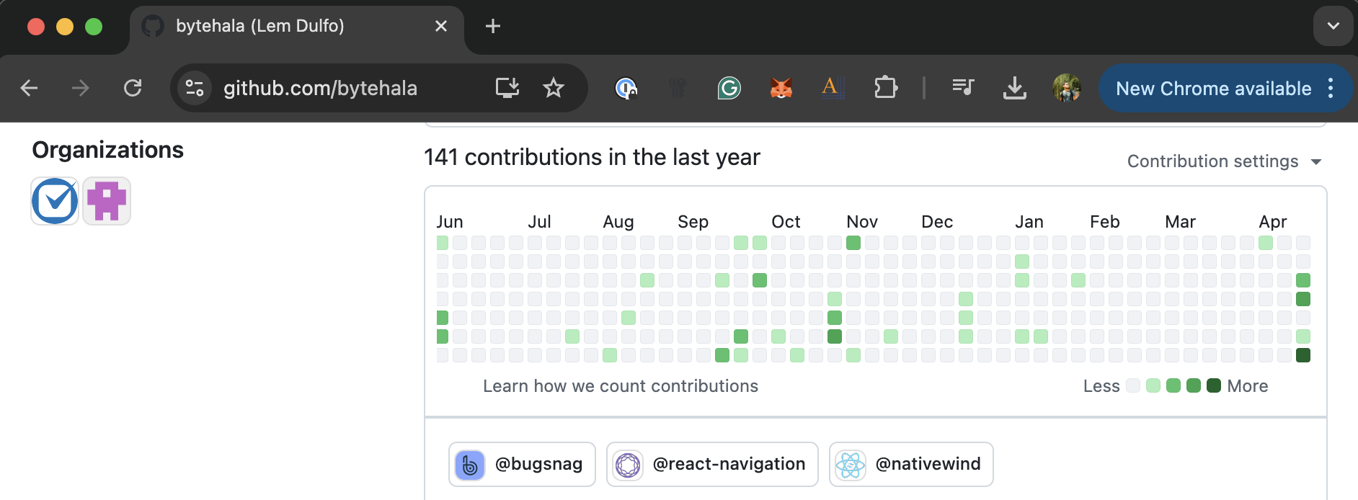Open the purple pixel organization avatar
The height and width of the screenshot is (500, 1358).
107,201
